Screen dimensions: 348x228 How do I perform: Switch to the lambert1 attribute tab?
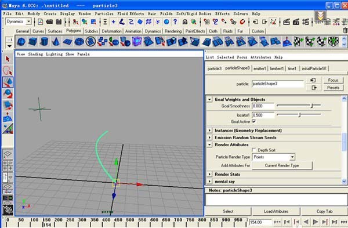point(277,68)
